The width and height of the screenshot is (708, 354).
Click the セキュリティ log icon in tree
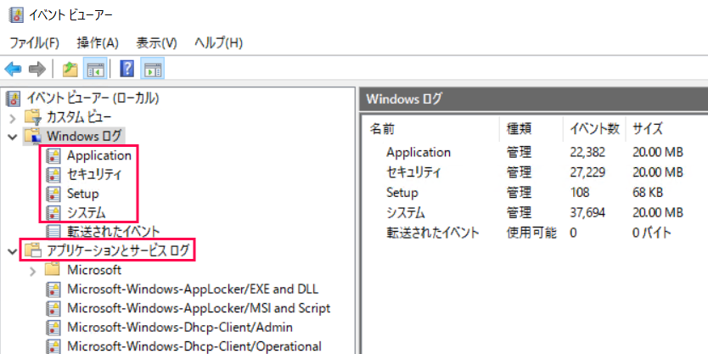coord(53,175)
